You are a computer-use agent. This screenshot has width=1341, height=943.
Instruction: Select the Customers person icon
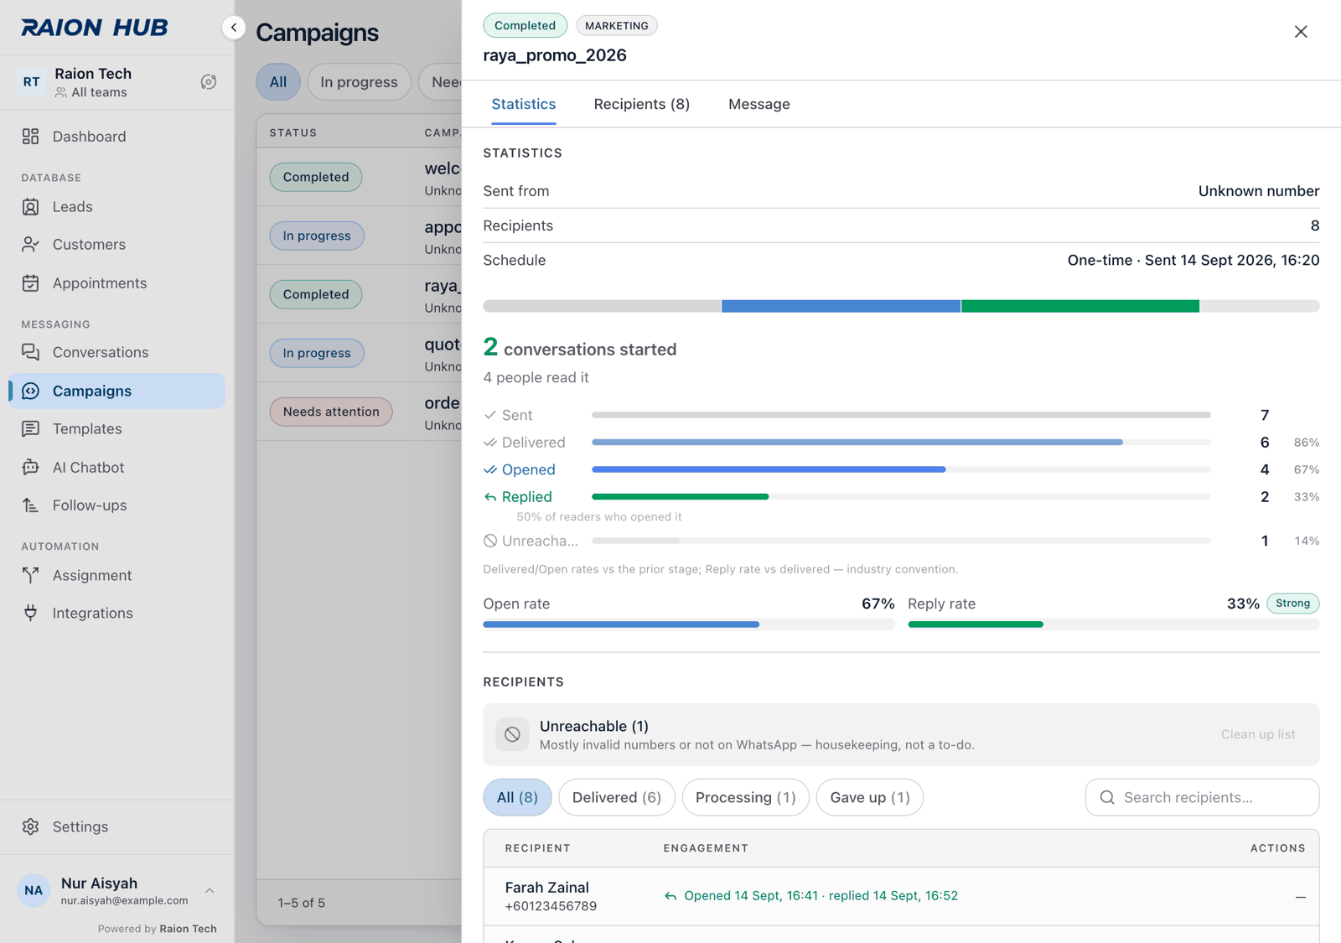[31, 245]
